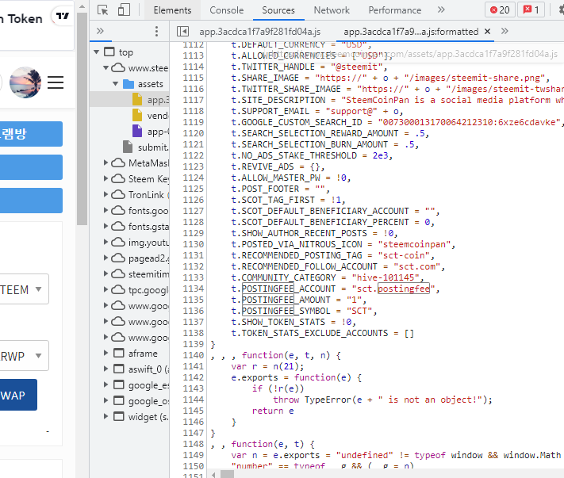Switch to the Performance tab
The width and height of the screenshot is (564, 478).
coord(394,10)
